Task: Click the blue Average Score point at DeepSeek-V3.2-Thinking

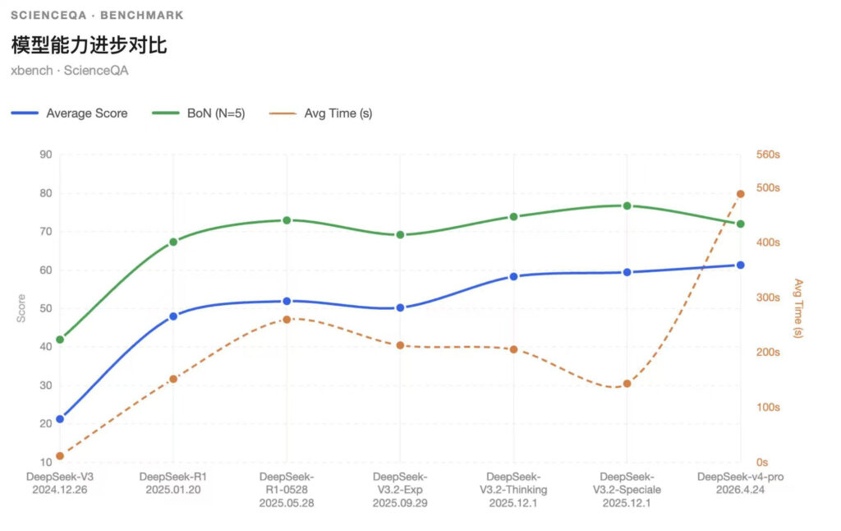Action: coord(513,276)
